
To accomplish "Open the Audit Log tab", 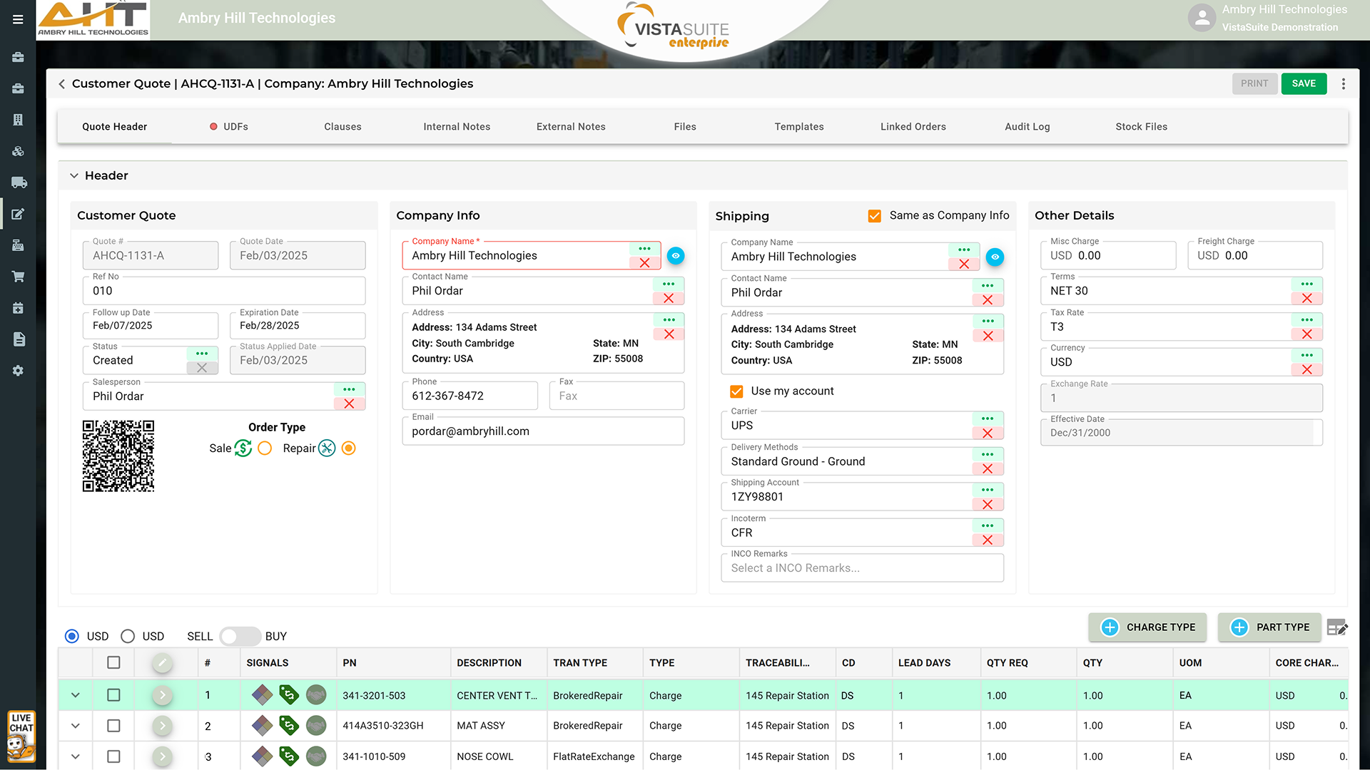I will point(1027,127).
